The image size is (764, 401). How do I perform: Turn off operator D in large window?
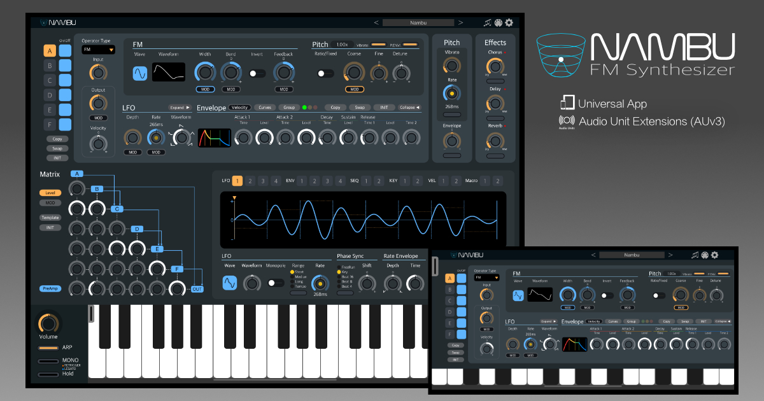point(65,95)
